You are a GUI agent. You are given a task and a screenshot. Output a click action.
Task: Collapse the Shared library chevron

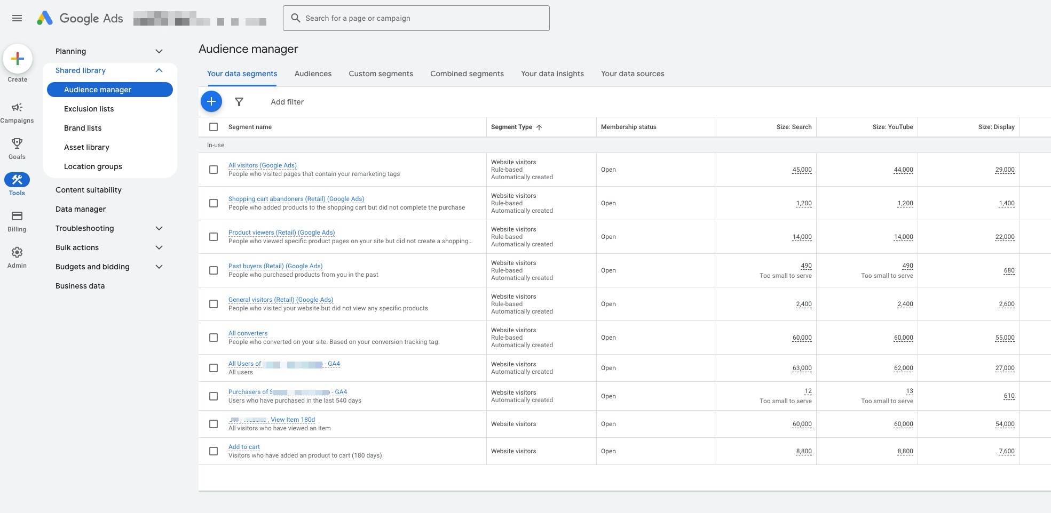coord(159,70)
